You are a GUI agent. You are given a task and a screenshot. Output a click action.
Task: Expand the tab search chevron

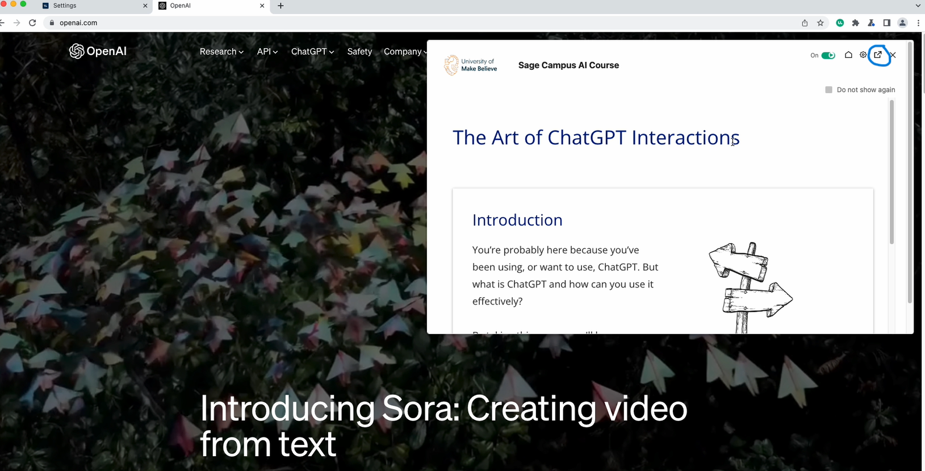click(918, 6)
